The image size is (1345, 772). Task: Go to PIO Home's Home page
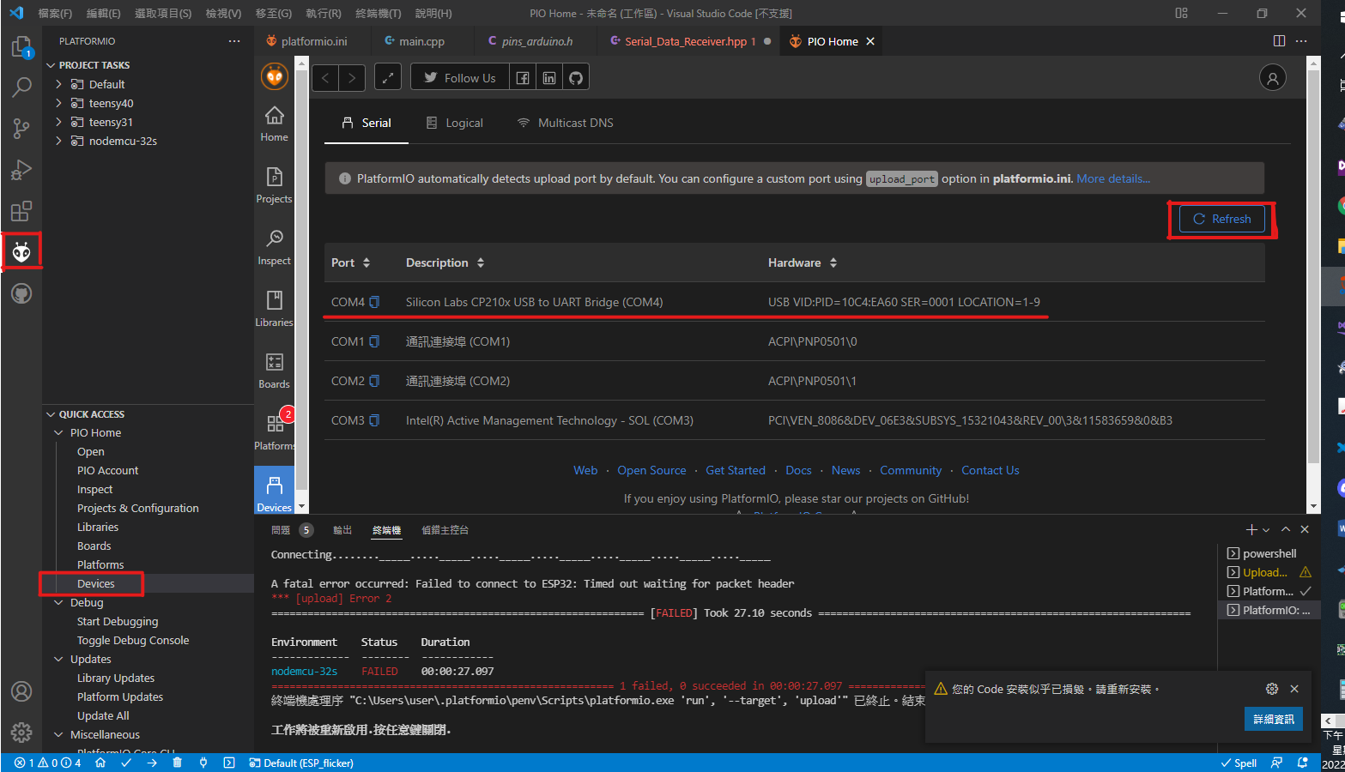[x=274, y=124]
